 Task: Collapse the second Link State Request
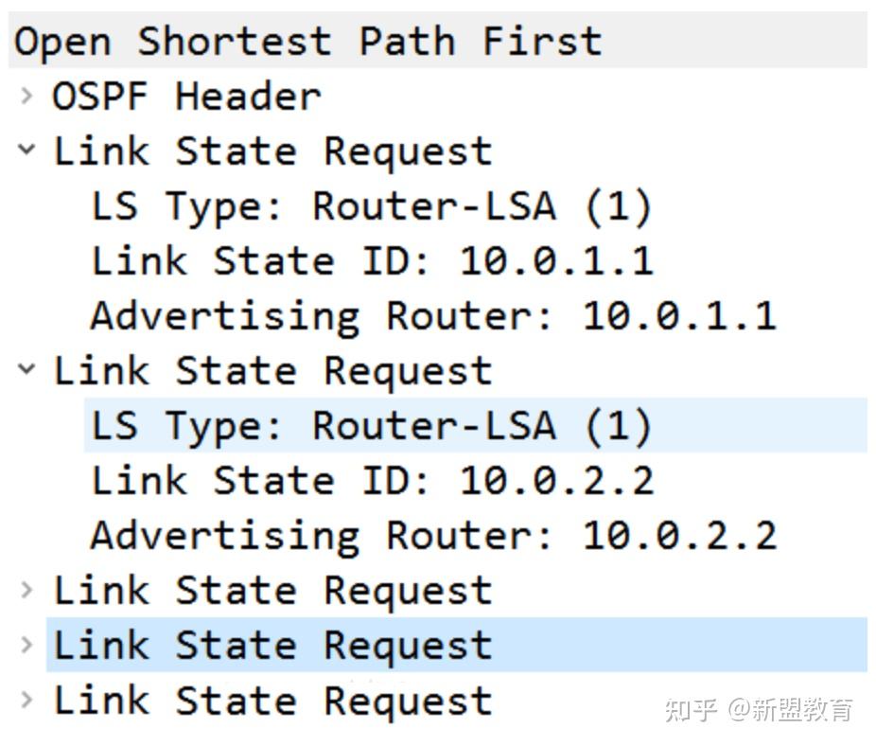[x=26, y=370]
